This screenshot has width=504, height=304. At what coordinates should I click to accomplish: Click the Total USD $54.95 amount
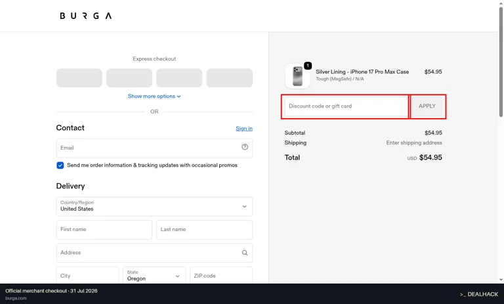(425, 158)
